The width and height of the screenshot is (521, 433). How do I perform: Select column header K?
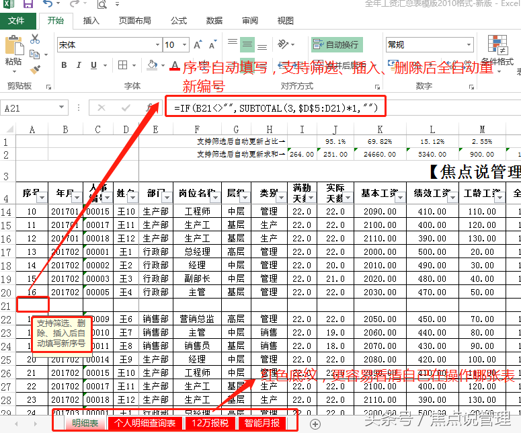(380, 129)
